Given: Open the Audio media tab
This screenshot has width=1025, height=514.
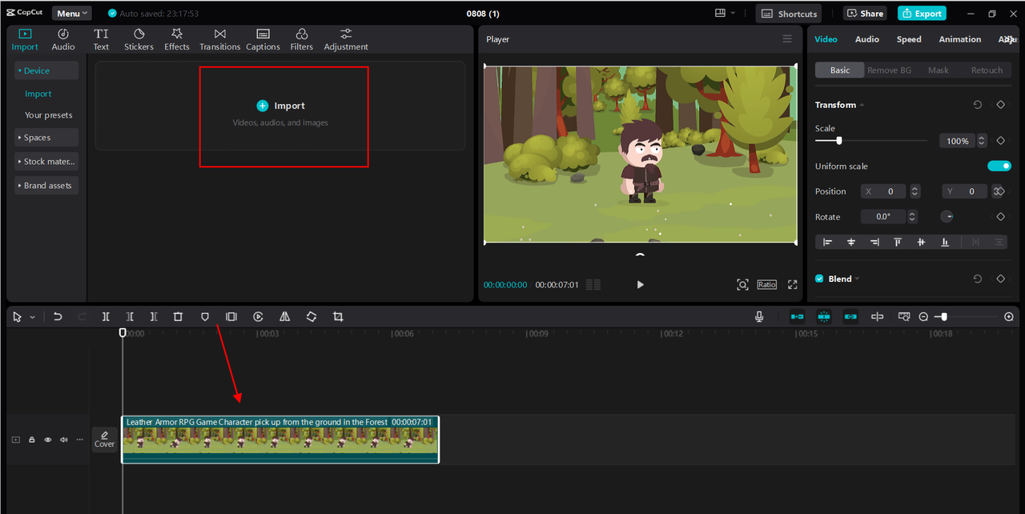Looking at the screenshot, I should coord(63,39).
